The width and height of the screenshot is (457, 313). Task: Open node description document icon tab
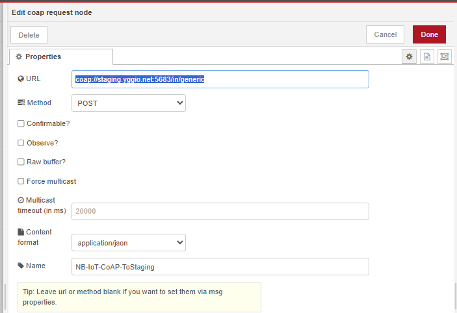tap(426, 56)
